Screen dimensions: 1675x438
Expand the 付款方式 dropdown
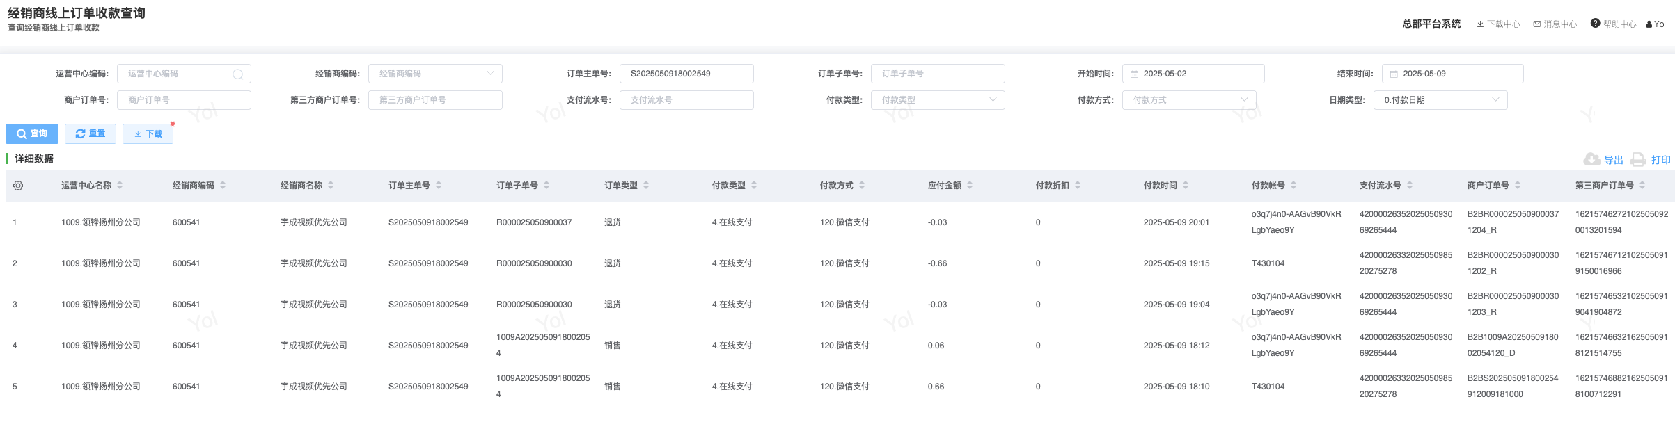coord(1188,100)
